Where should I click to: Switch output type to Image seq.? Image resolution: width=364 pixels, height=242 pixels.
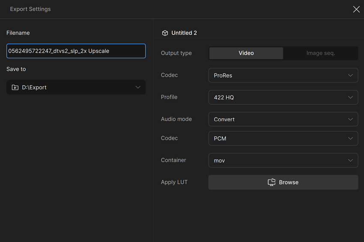tap(321, 53)
